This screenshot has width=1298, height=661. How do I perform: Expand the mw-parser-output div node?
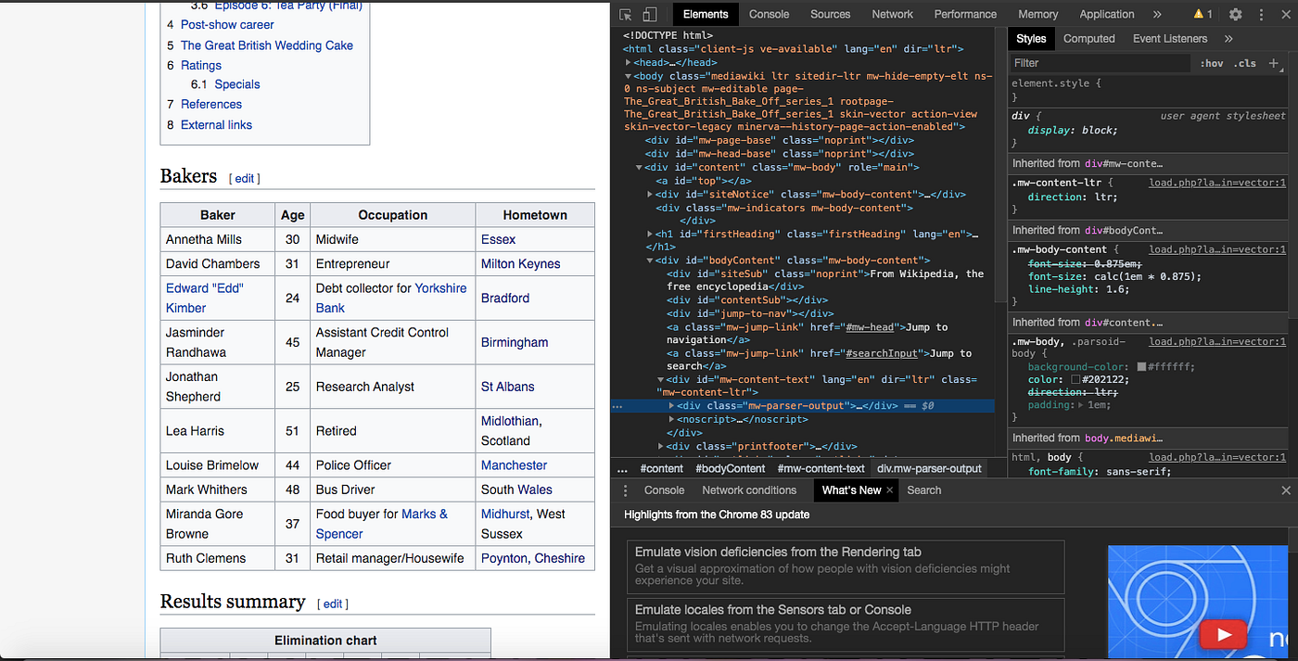(671, 406)
